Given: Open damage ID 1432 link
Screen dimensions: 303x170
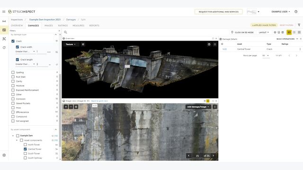Looking at the screenshot, I should [x=224, y=49].
